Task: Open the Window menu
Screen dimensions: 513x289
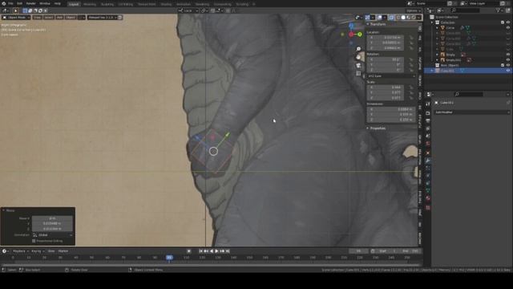Action: point(45,3)
